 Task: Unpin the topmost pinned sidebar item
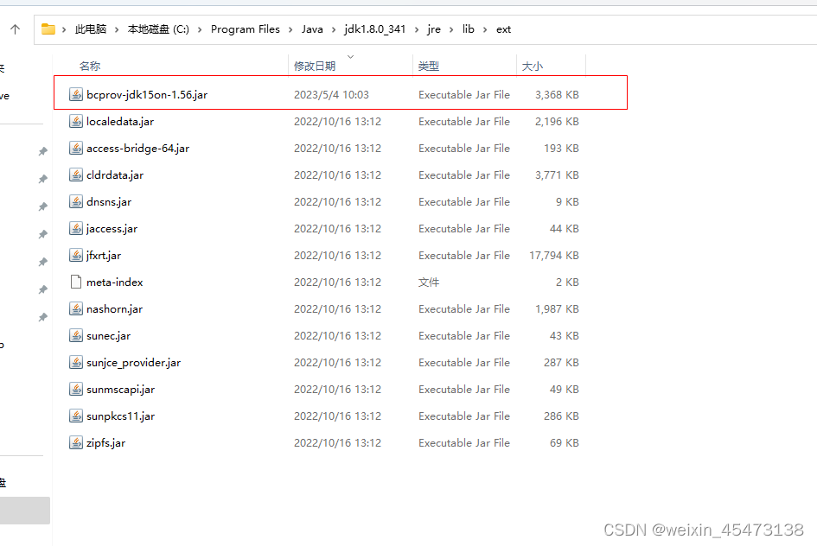41,150
